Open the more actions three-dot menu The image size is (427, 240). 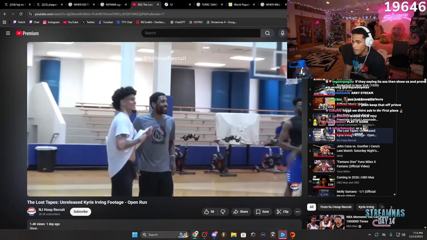click(298, 212)
